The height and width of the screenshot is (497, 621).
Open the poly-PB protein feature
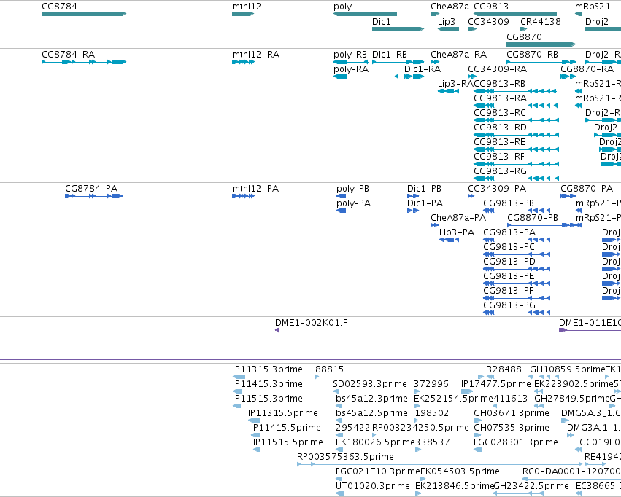tap(341, 196)
